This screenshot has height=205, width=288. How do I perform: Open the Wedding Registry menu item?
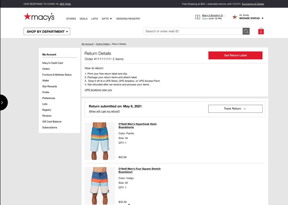click(128, 19)
